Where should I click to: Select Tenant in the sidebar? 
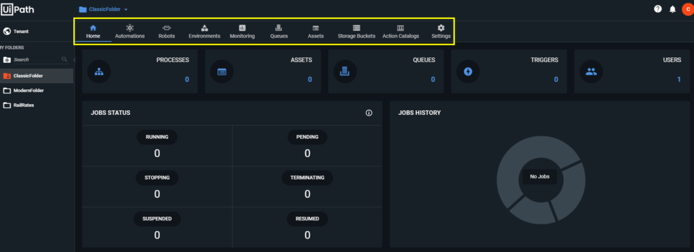pyautogui.click(x=37, y=31)
